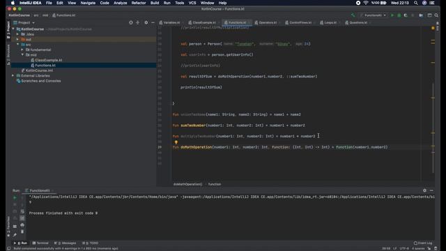Click the tool window quick-access icon in status bar corner
This screenshot has width=446, height=251.
coord(8,248)
